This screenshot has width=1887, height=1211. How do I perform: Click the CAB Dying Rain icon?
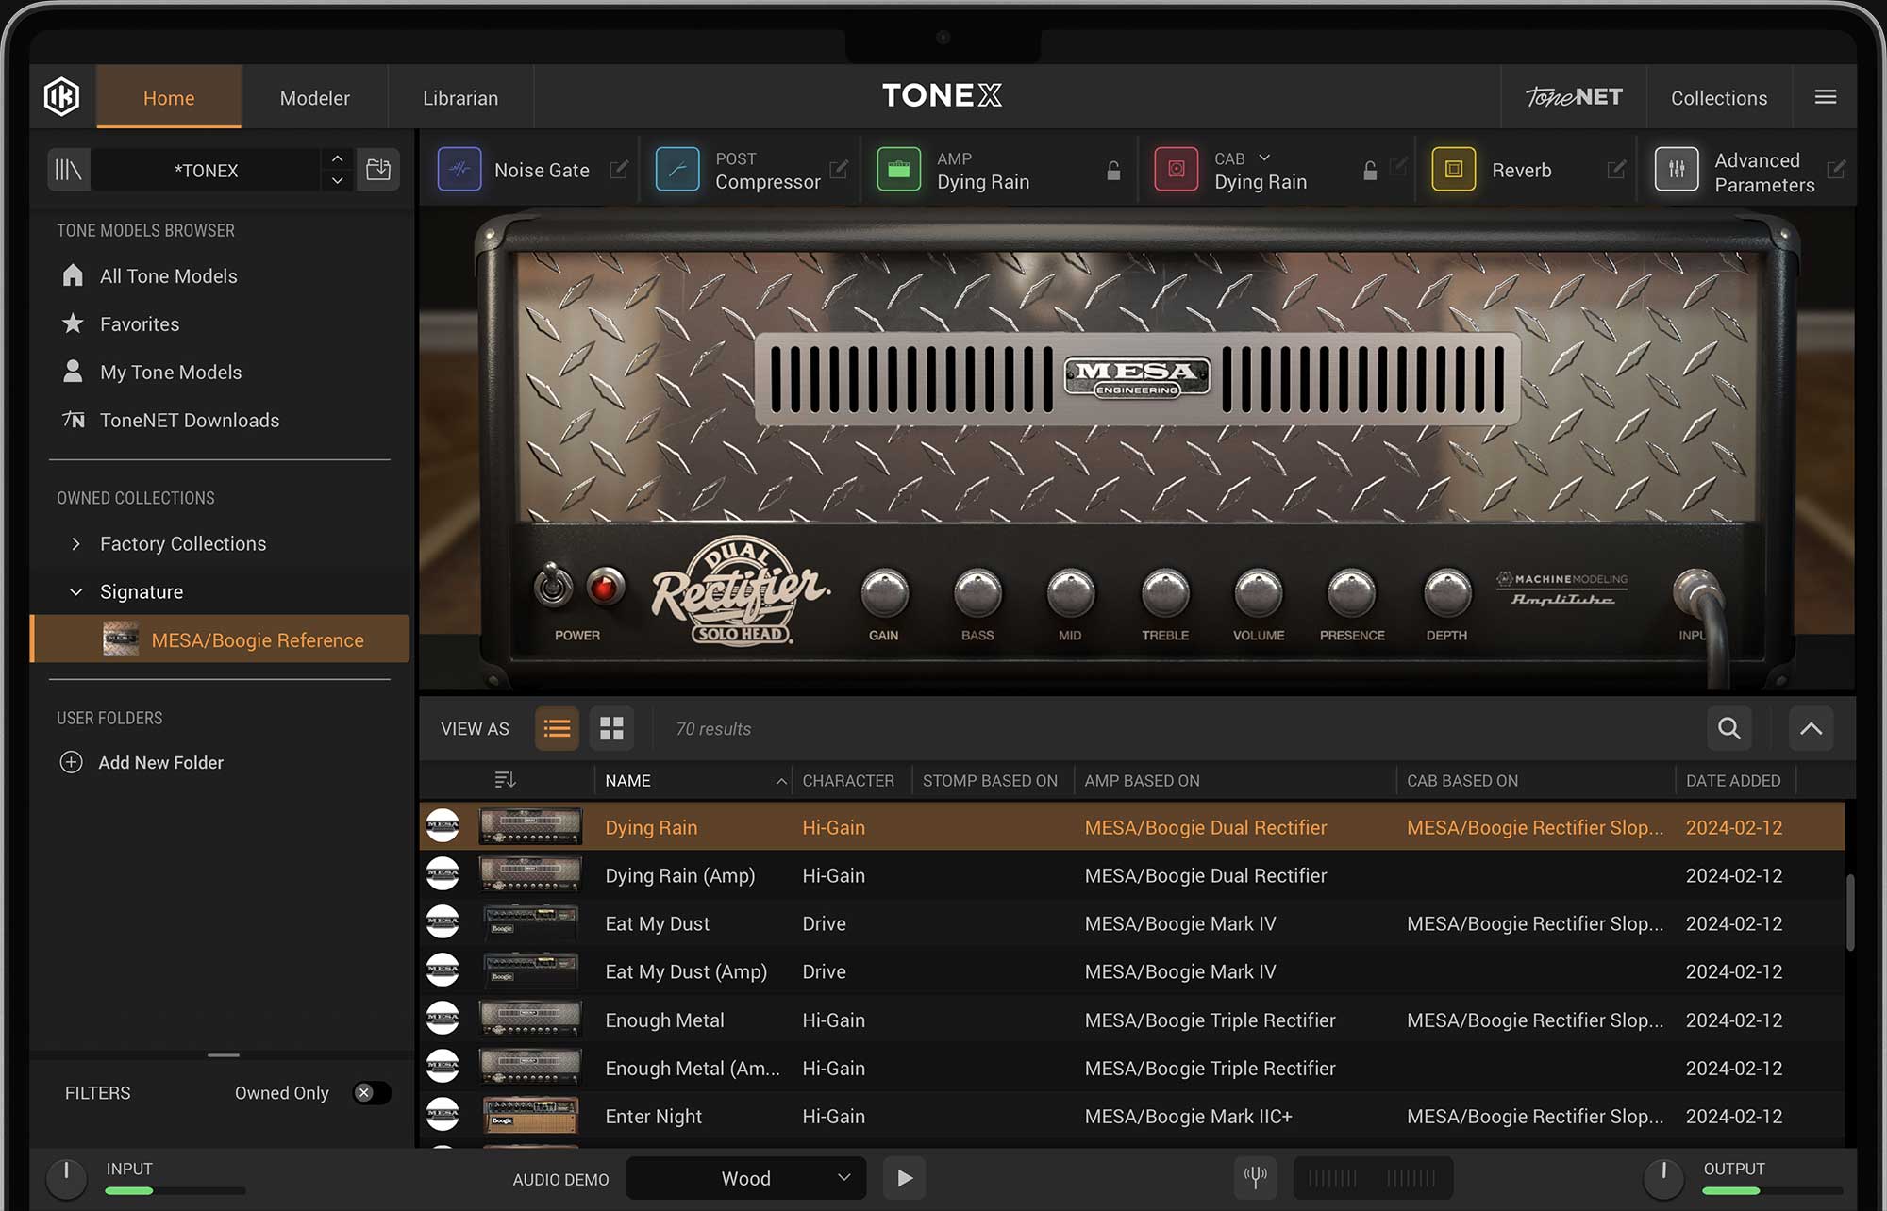1176,169
